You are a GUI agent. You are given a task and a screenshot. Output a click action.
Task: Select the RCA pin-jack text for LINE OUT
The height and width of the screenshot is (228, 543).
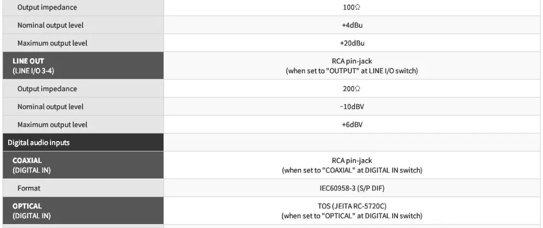[352, 61]
